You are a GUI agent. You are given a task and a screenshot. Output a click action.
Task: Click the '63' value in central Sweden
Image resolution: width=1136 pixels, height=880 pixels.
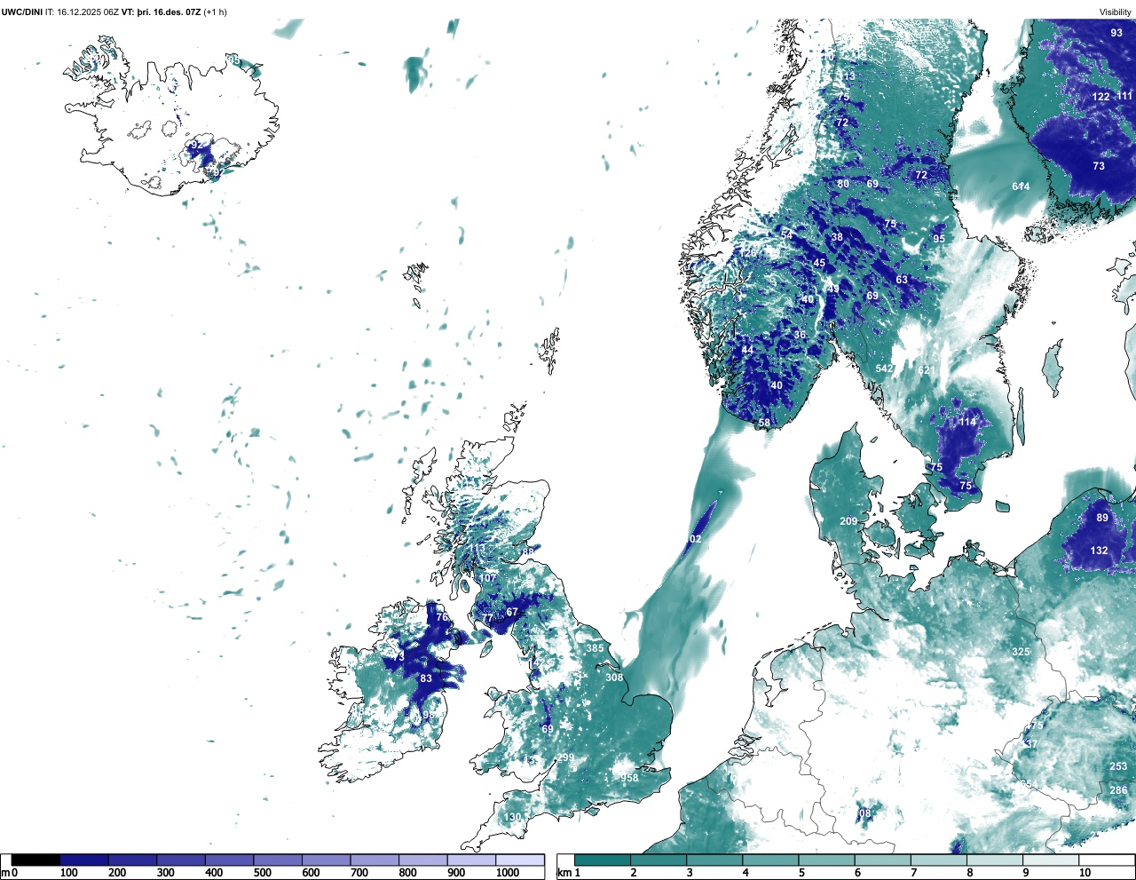pyautogui.click(x=902, y=280)
